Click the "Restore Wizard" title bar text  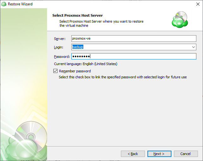pyautogui.click(x=20, y=4)
